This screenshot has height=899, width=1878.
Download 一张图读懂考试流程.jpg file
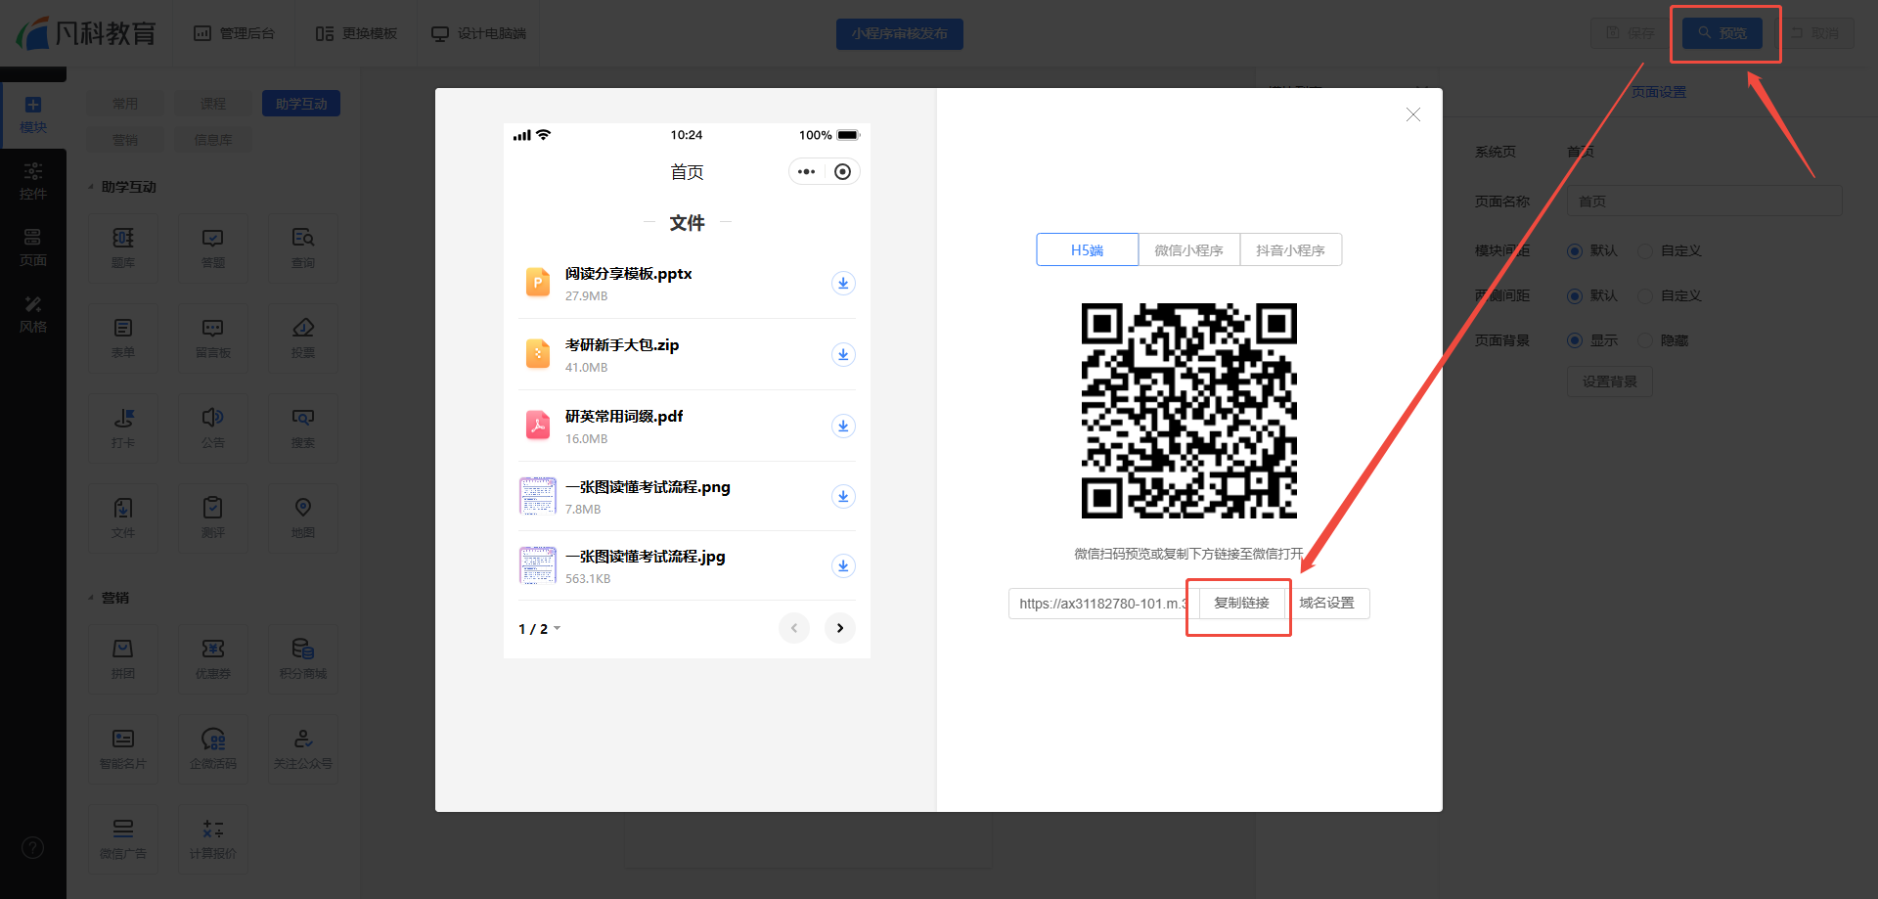(843, 565)
